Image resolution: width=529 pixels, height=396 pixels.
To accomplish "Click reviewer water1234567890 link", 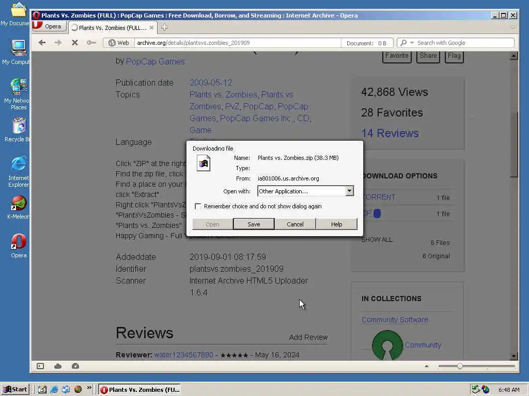I will tap(183, 355).
